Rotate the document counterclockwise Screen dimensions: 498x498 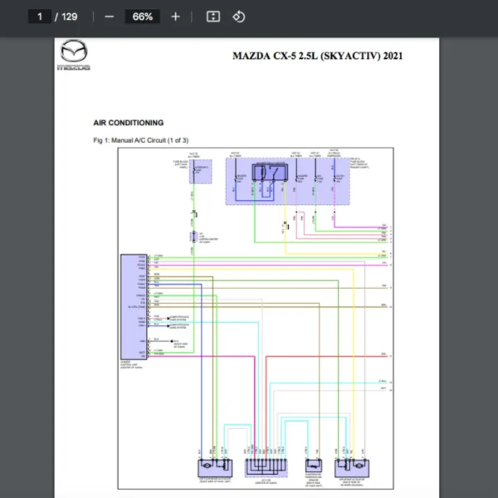[238, 17]
